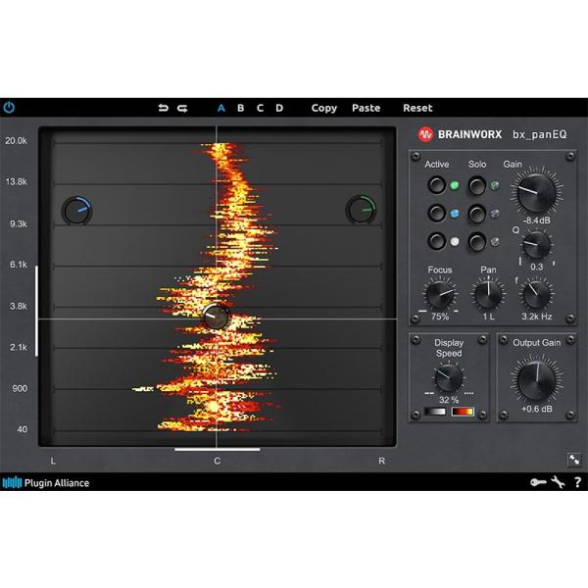Viewport: 588px width, 588px height.
Task: Click the white band Solo indicator light
Action: (x=495, y=242)
